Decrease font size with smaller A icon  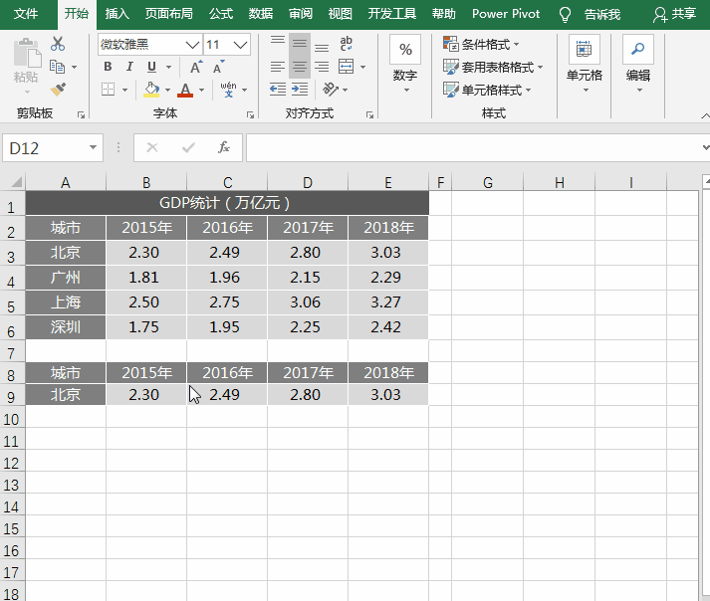[x=219, y=67]
